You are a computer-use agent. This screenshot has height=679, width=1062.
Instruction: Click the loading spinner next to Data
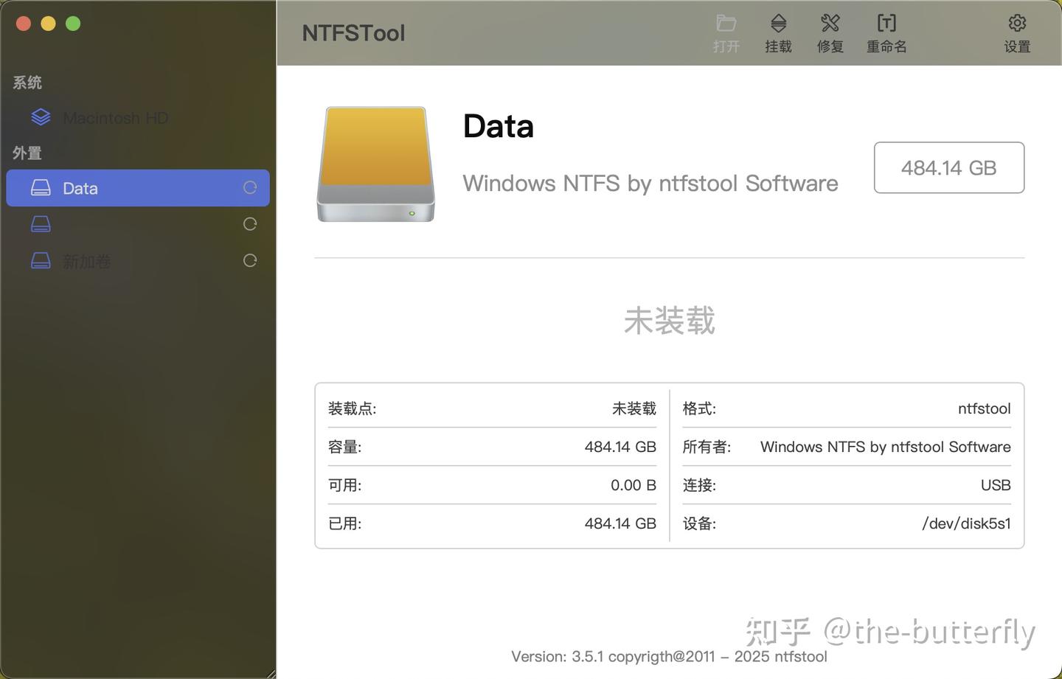click(250, 188)
